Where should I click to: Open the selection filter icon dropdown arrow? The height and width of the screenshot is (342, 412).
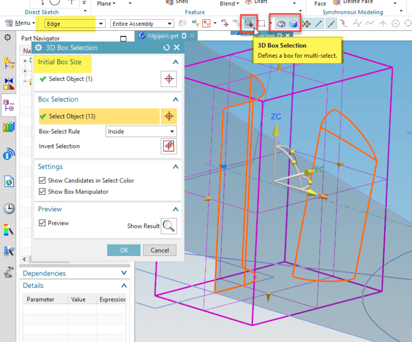pyautogui.click(x=215, y=23)
